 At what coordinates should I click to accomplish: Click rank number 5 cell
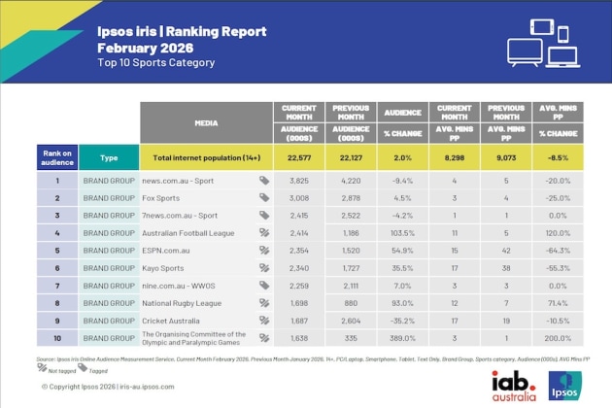[x=57, y=251]
